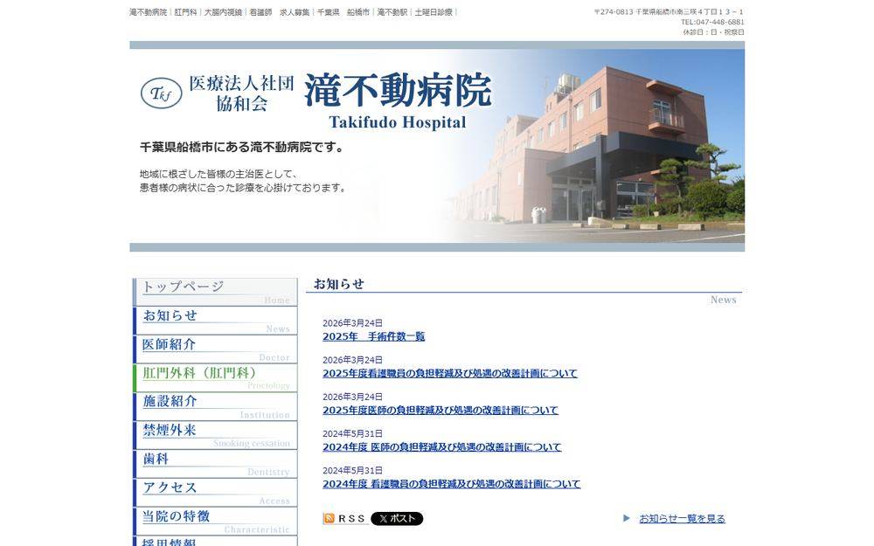Open the 医師紹介 Doctor sidebar item
The height and width of the screenshot is (546, 874).
215,349
